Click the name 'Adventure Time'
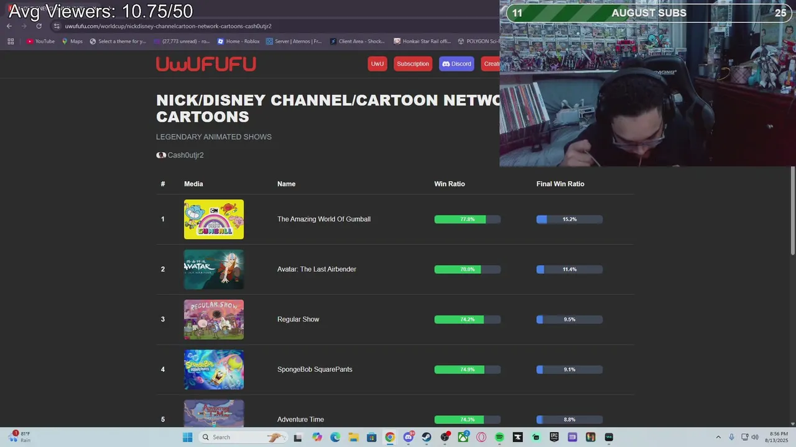 click(300, 420)
